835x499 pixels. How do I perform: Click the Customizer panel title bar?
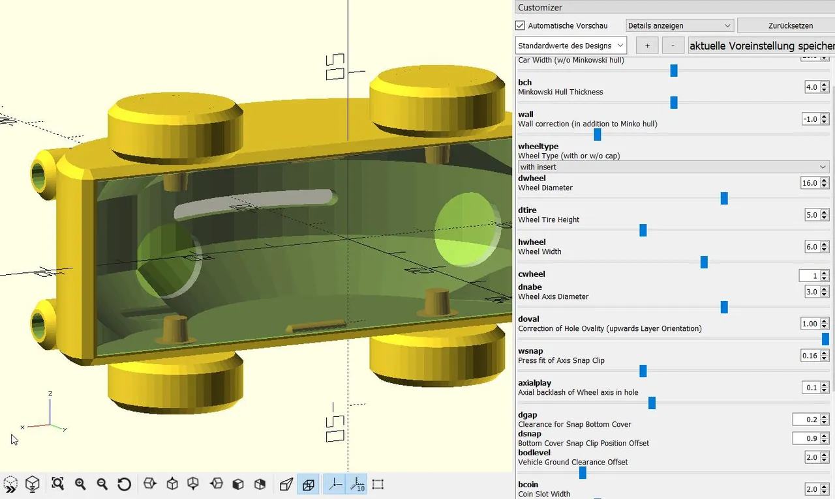click(x=675, y=8)
